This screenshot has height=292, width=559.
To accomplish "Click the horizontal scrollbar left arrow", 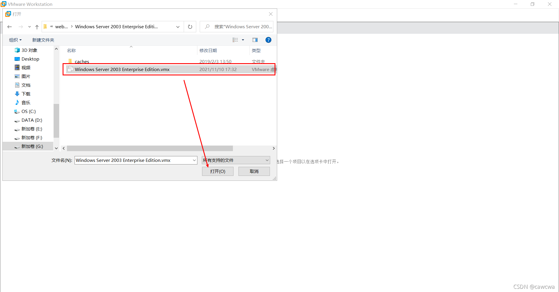I will pyautogui.click(x=64, y=148).
